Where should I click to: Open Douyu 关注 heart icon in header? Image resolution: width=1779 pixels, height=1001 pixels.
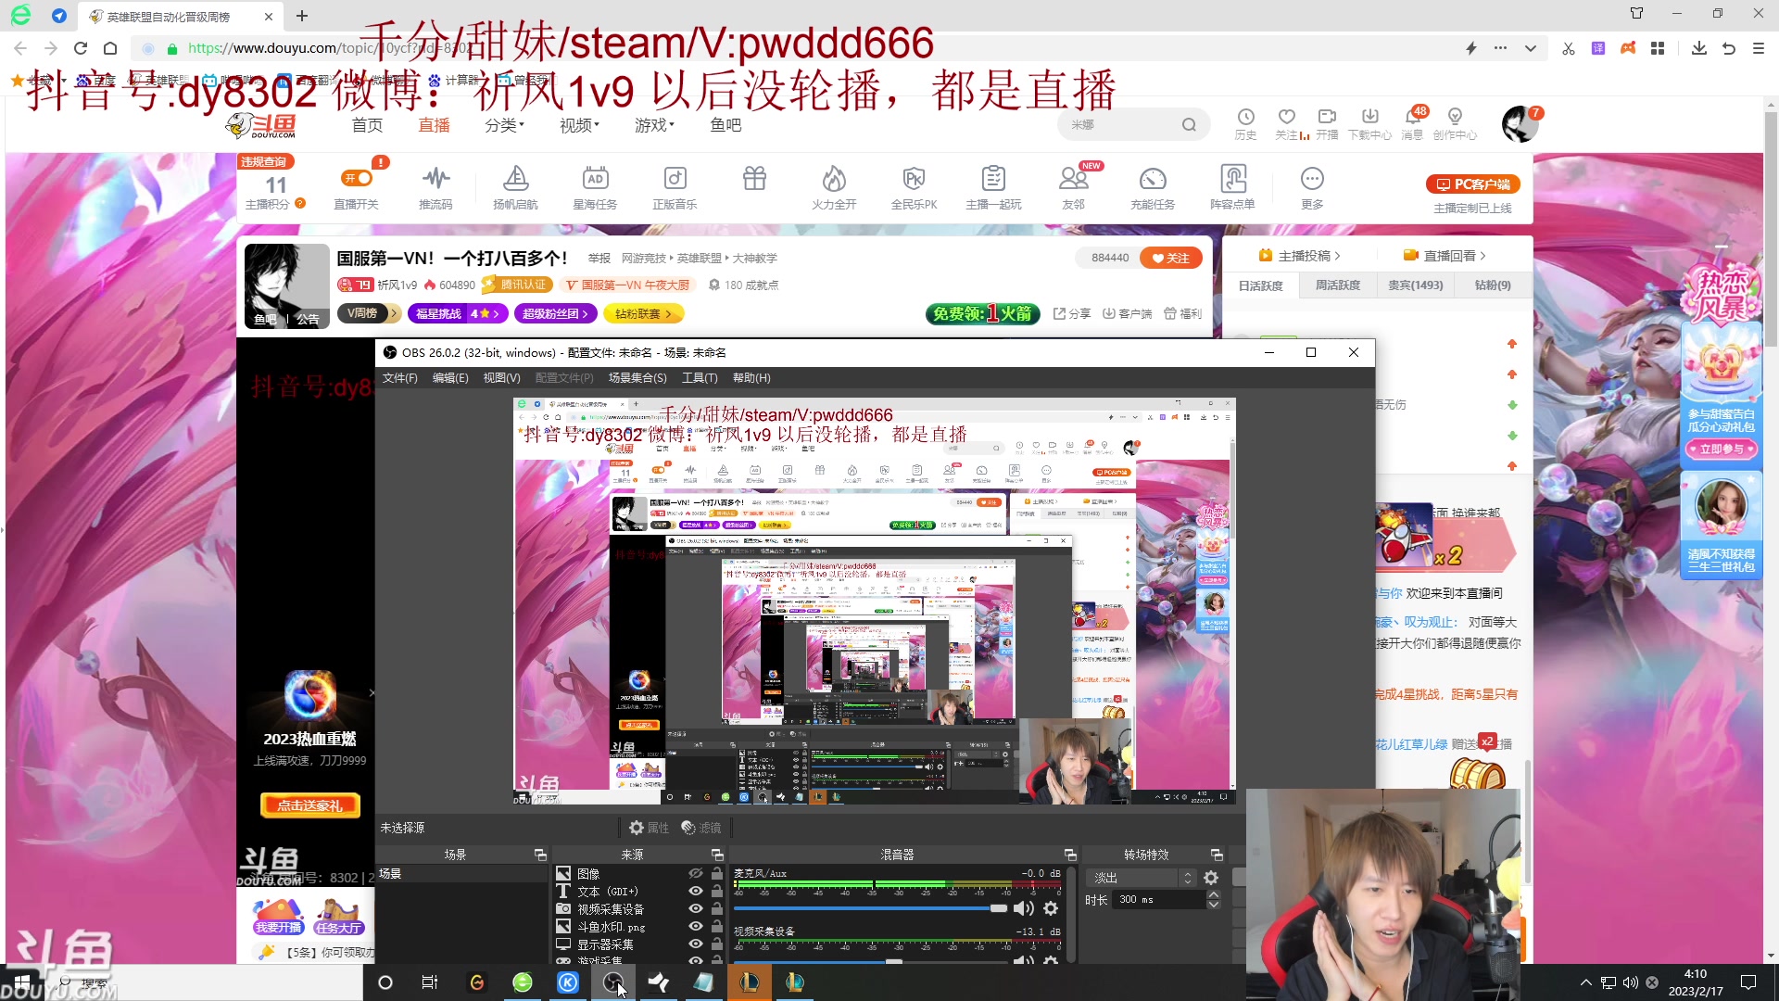(x=1286, y=123)
